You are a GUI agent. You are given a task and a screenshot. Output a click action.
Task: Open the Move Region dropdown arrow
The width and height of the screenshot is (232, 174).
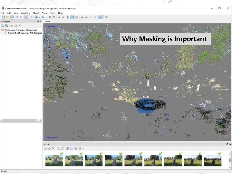(40, 17)
